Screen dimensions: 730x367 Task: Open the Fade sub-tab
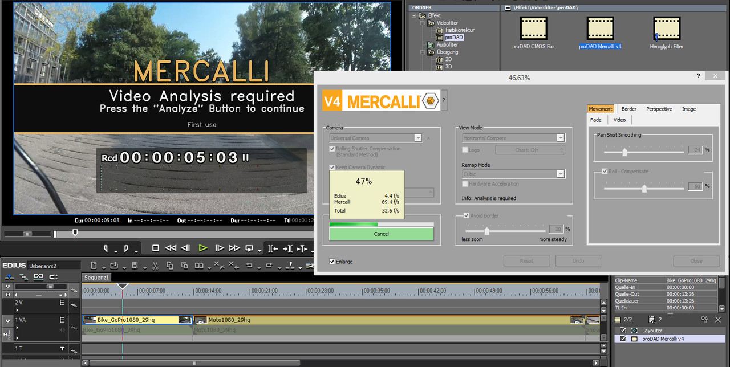(x=596, y=120)
